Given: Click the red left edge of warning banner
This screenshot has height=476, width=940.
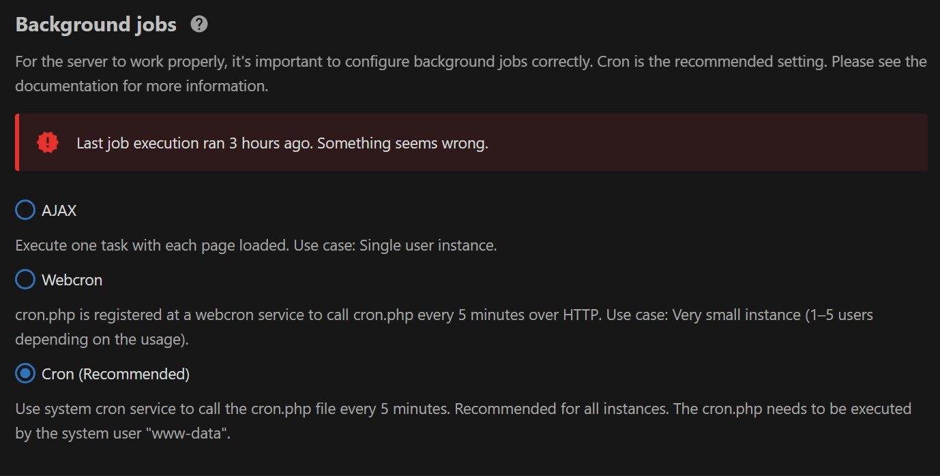Looking at the screenshot, I should click(x=17, y=142).
